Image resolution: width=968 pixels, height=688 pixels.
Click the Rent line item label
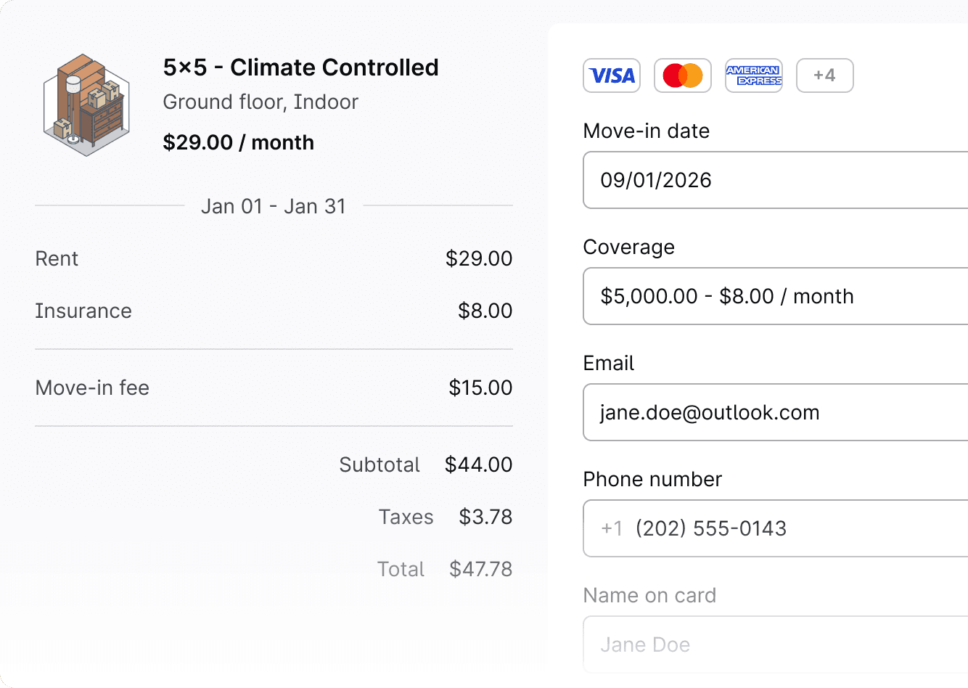point(57,258)
